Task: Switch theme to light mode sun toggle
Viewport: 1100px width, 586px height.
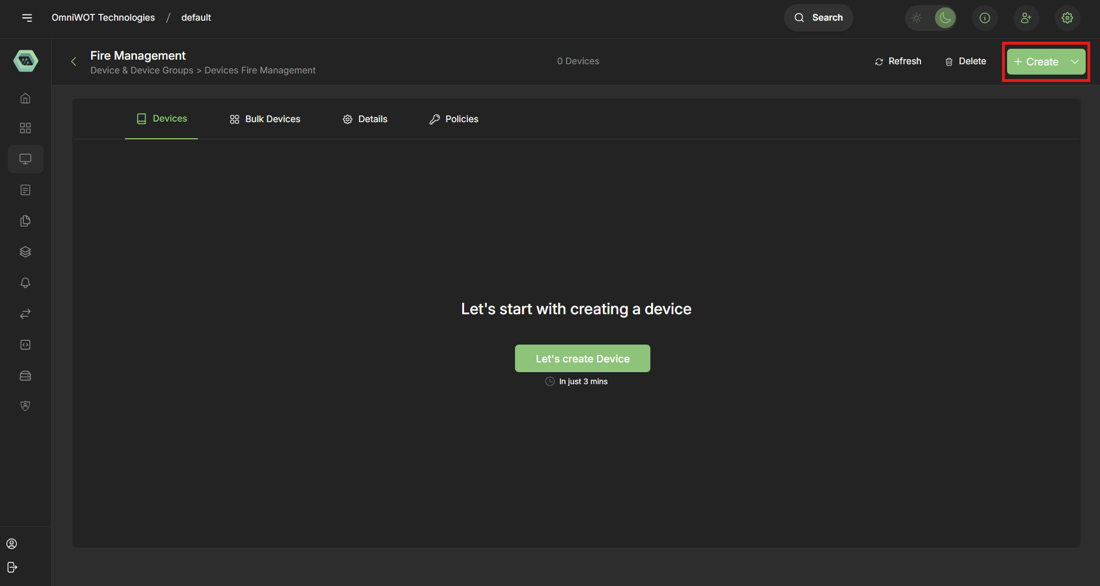Action: tap(916, 18)
